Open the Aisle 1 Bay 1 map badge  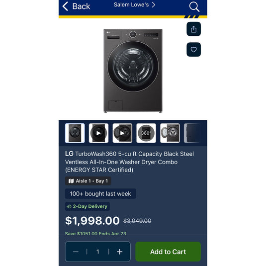tap(88, 181)
